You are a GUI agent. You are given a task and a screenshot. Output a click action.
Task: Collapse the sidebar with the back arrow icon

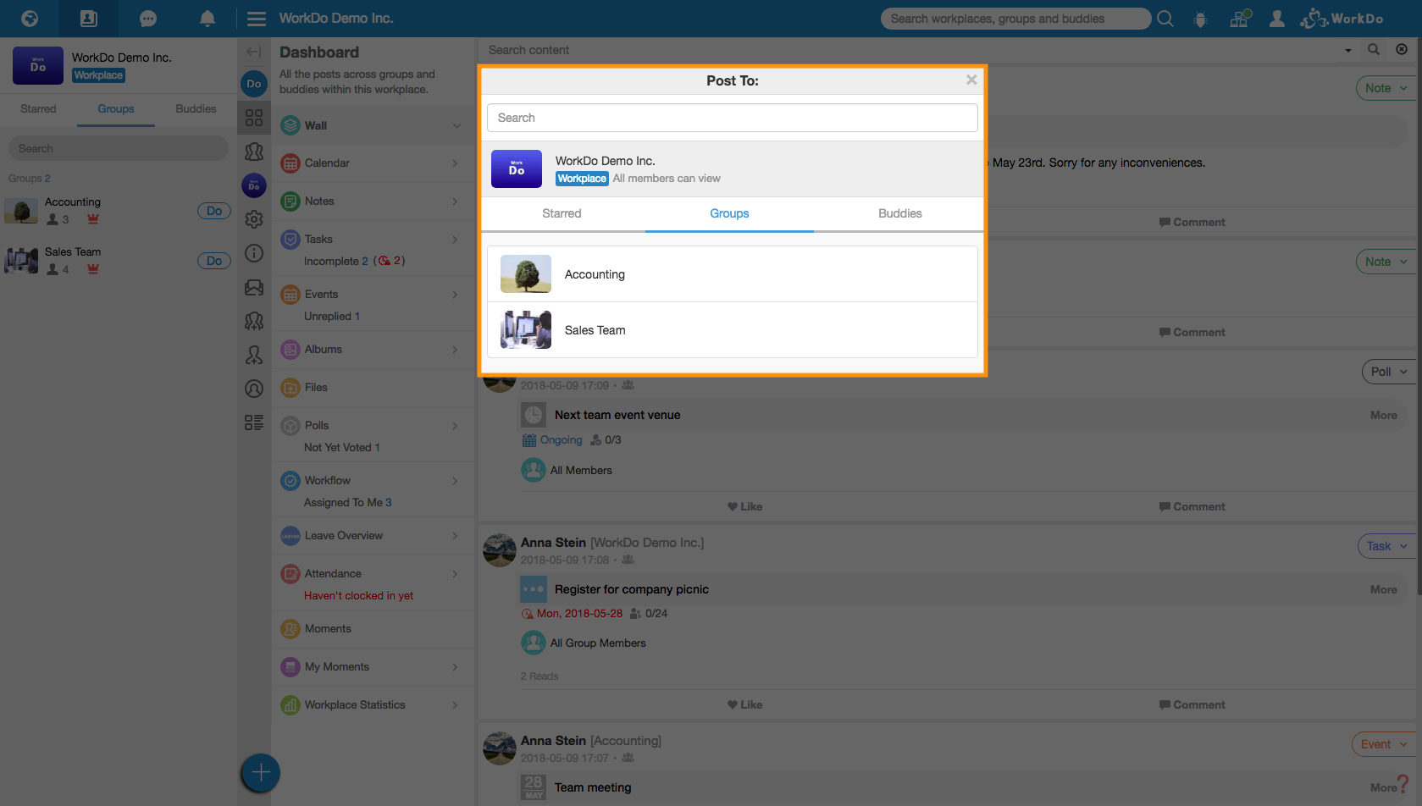(x=253, y=52)
